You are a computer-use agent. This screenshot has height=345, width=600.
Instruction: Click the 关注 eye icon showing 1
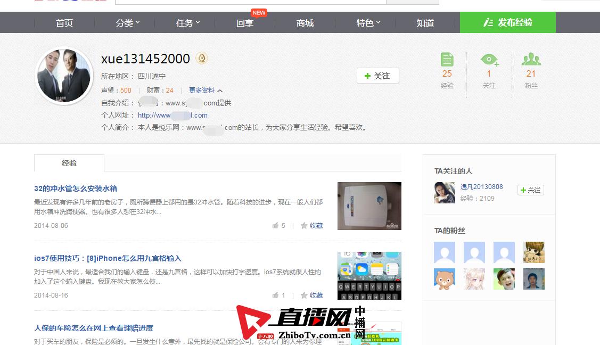pyautogui.click(x=489, y=60)
